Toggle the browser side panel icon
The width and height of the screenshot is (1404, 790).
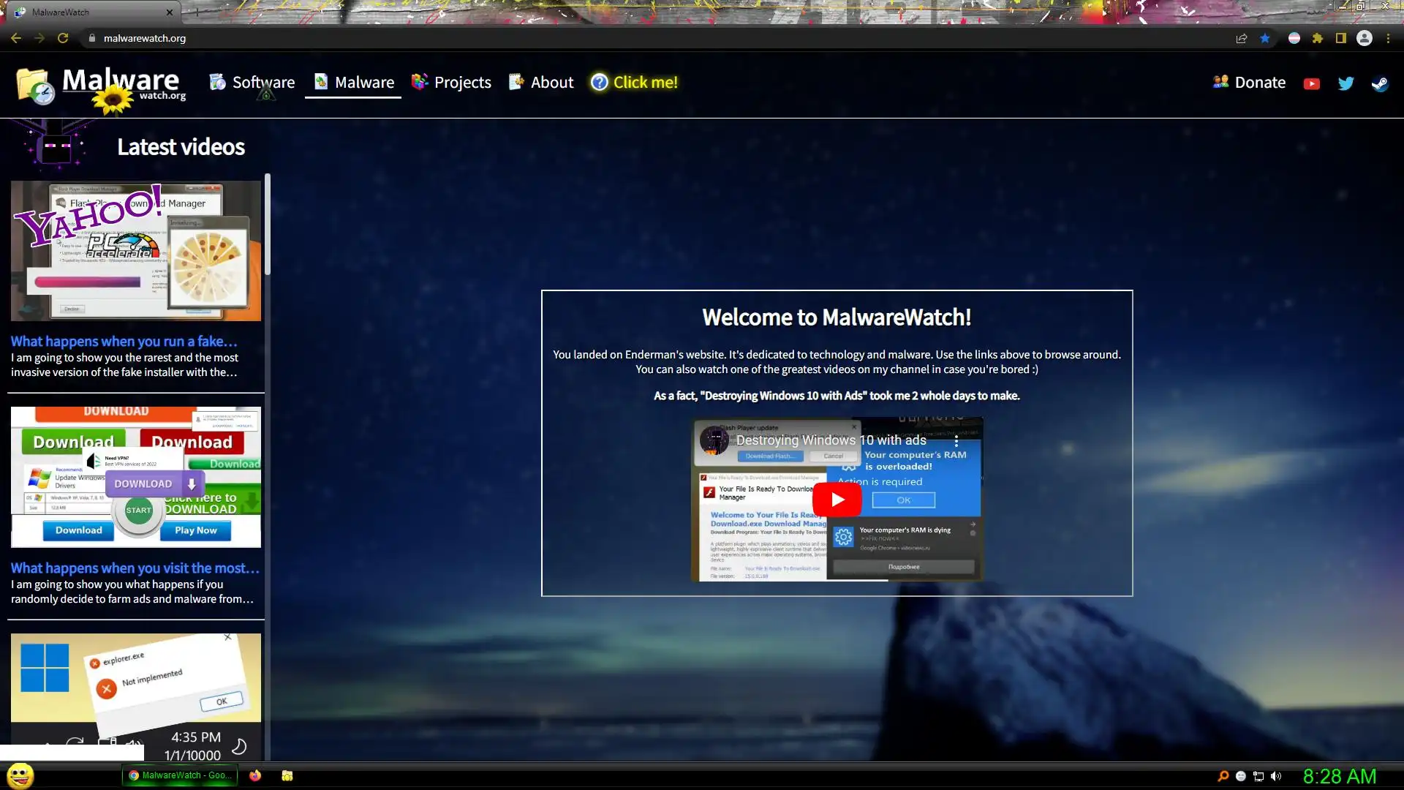point(1341,38)
